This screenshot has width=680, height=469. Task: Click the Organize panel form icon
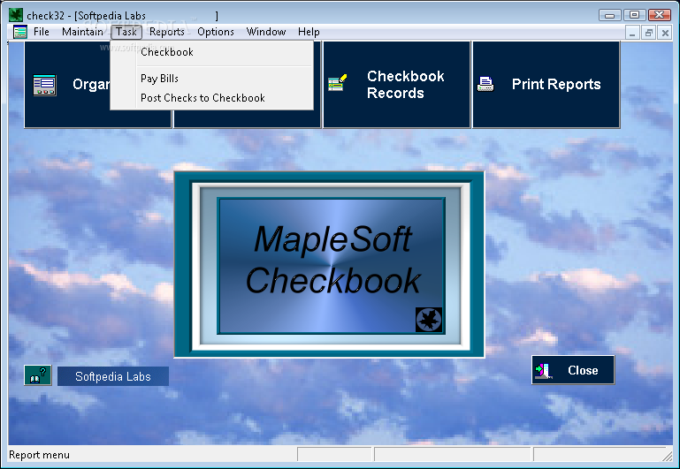pyautogui.click(x=45, y=85)
